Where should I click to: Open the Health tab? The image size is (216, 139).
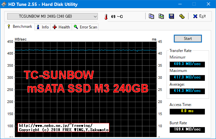(61, 27)
